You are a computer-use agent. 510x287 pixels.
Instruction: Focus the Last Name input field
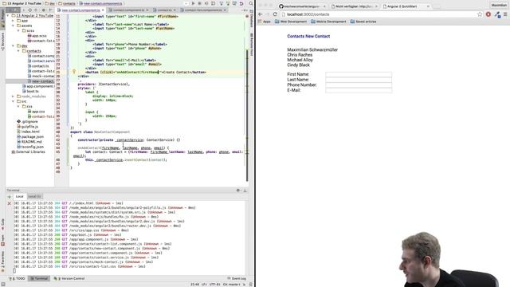pyautogui.click(x=359, y=80)
